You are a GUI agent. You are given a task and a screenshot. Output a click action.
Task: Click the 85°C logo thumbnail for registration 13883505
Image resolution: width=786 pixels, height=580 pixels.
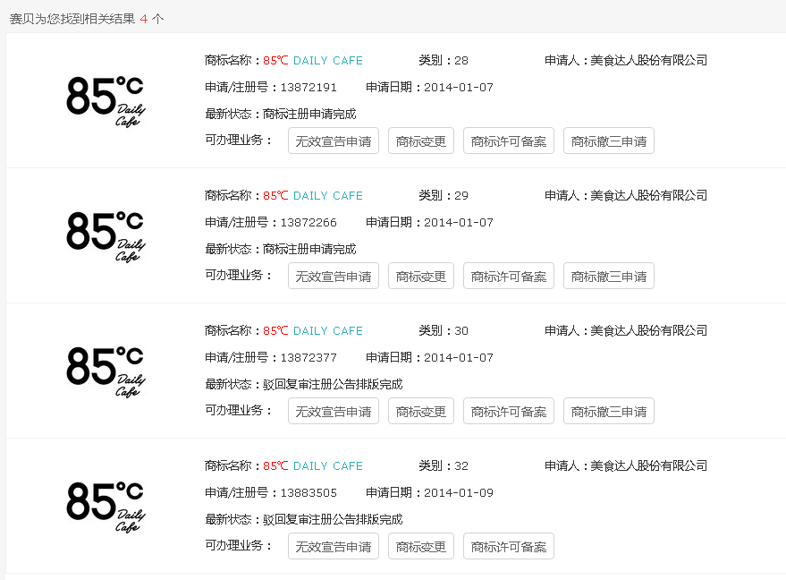click(106, 507)
